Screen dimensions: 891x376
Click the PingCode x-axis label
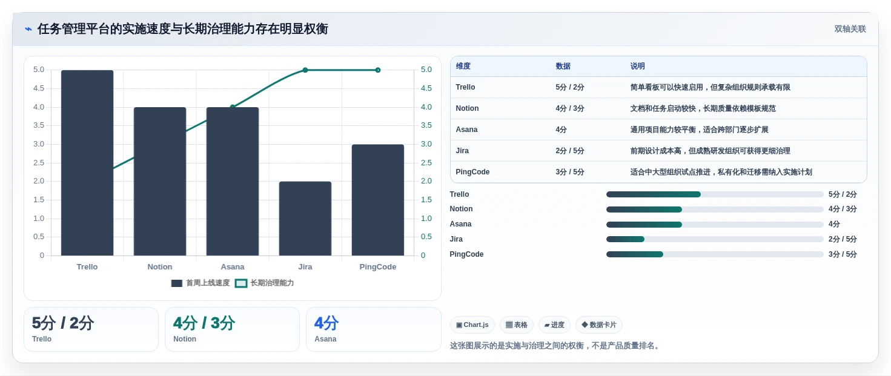[378, 267]
